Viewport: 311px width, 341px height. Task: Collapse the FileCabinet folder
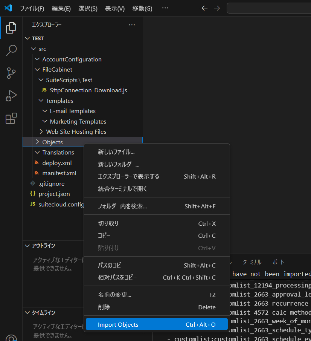(37, 70)
